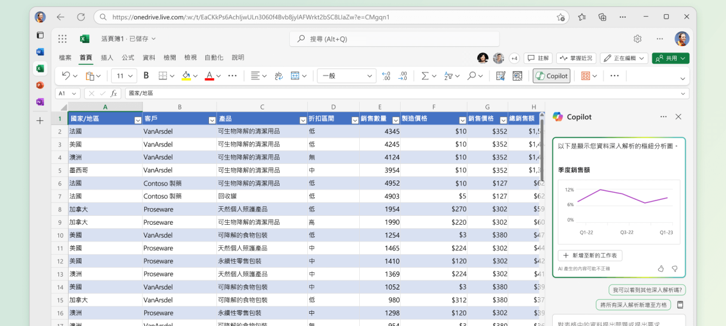Open the 正在編輯 mode dropdown
This screenshot has height=326, width=726.
click(x=624, y=58)
